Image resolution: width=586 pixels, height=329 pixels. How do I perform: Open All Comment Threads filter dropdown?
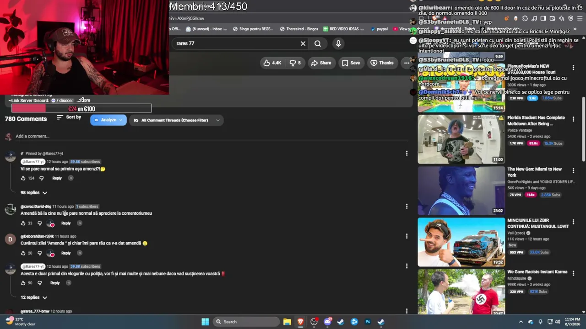pyautogui.click(x=177, y=120)
